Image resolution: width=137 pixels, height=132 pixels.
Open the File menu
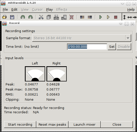[5, 10]
